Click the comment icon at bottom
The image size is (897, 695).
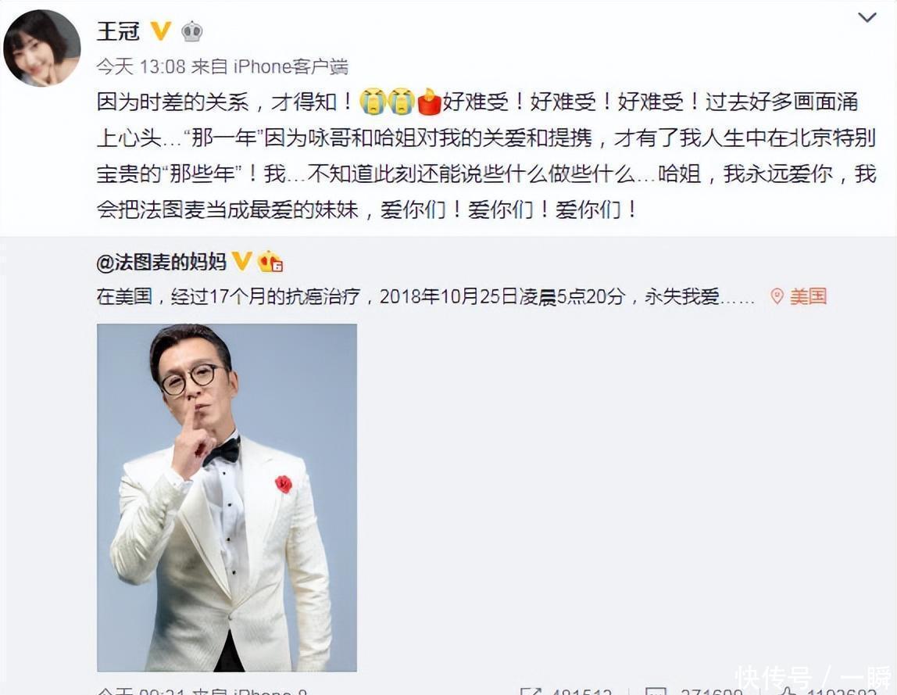tap(656, 691)
